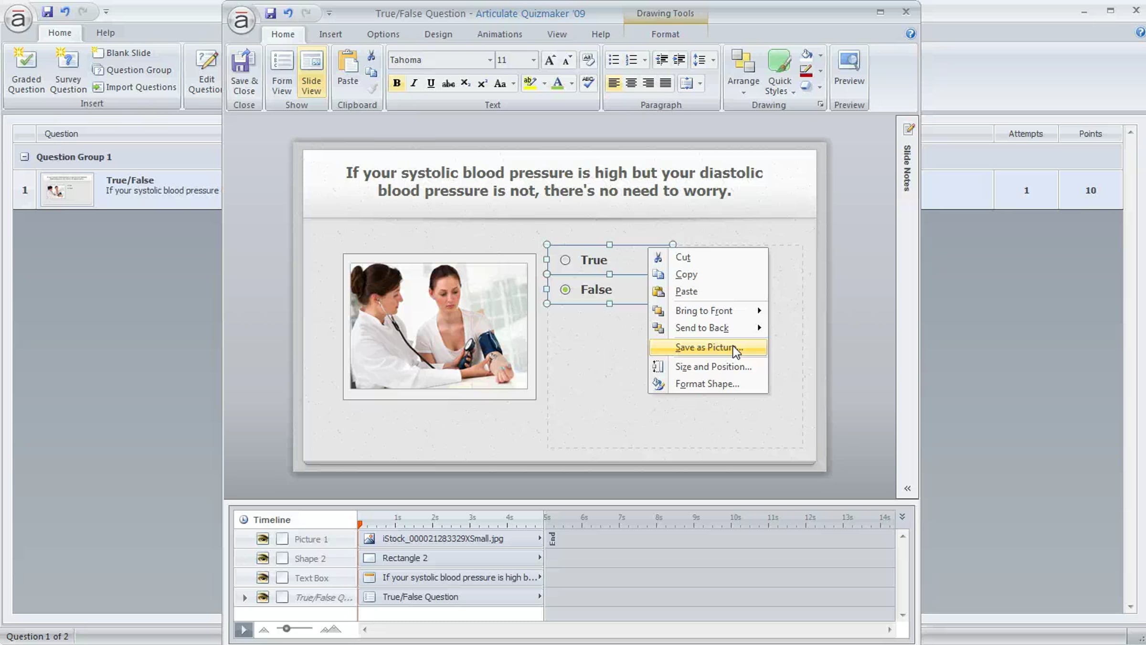Hide the Picture 1 layer eye

click(262, 539)
